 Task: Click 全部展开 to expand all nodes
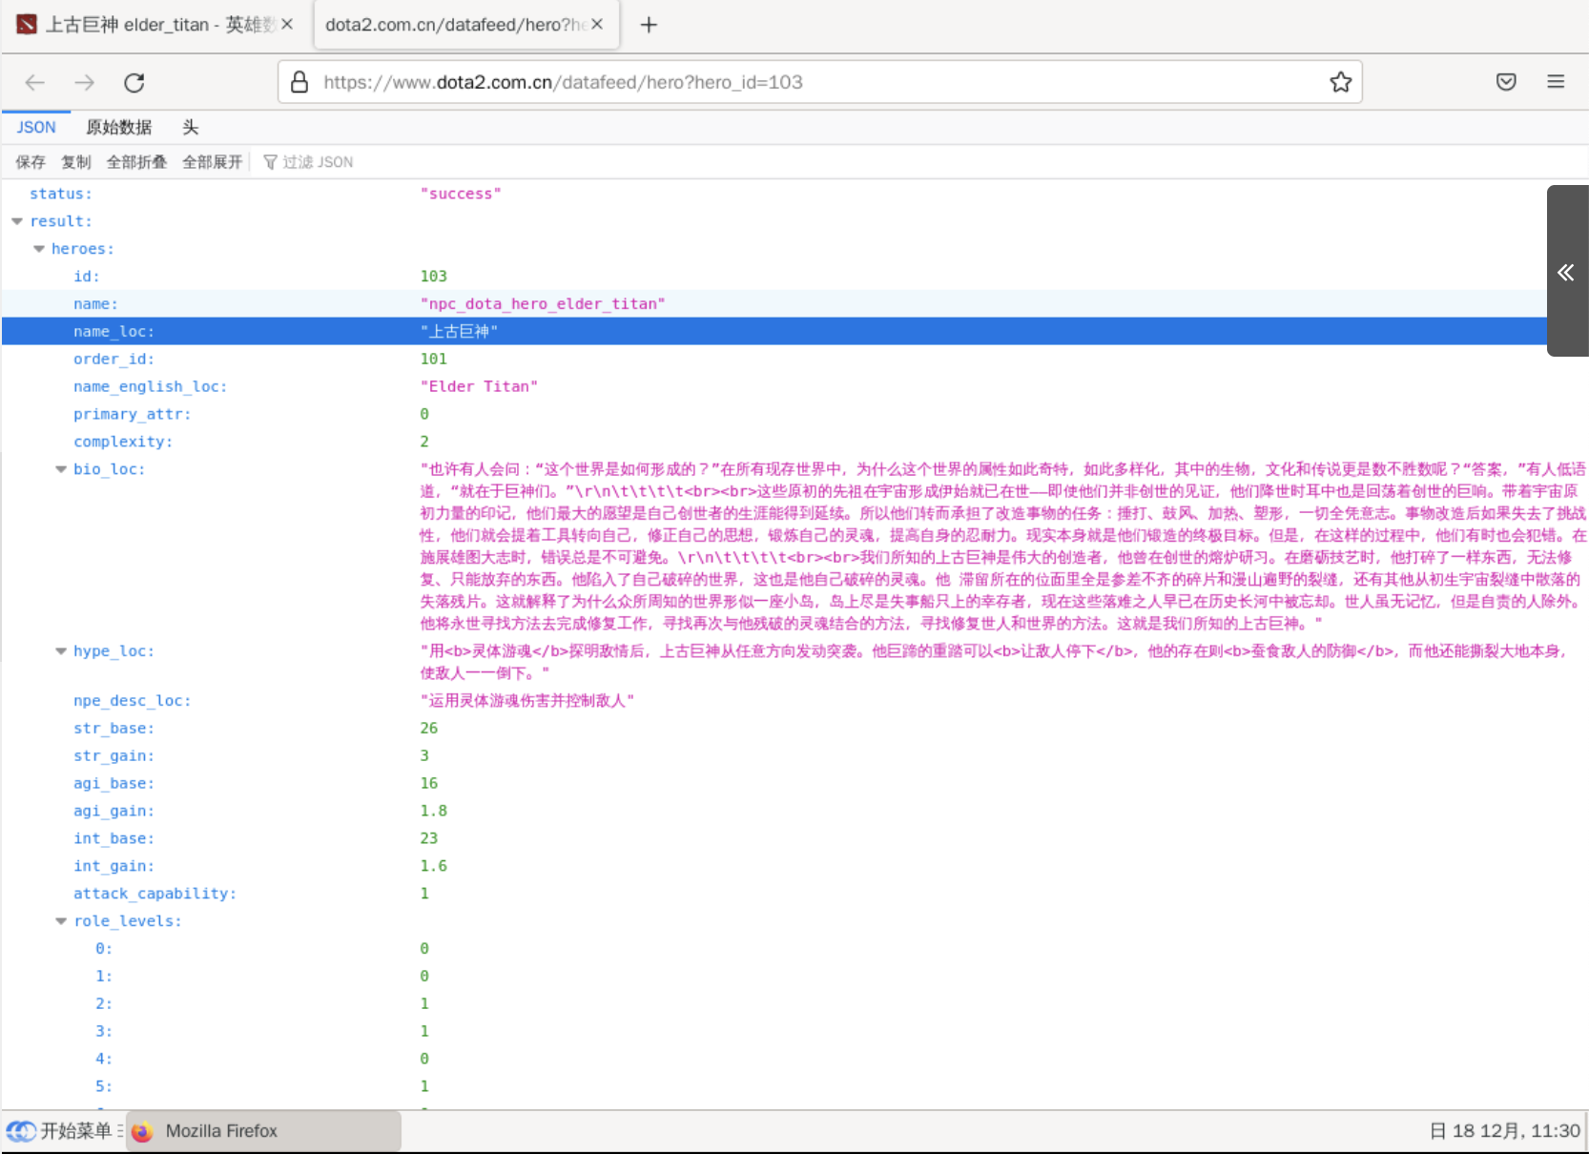[x=212, y=162]
